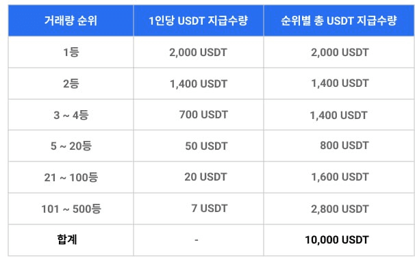This screenshot has width=415, height=262.
Task: Select the 2등 rank cell
Action: pyautogui.click(x=71, y=83)
